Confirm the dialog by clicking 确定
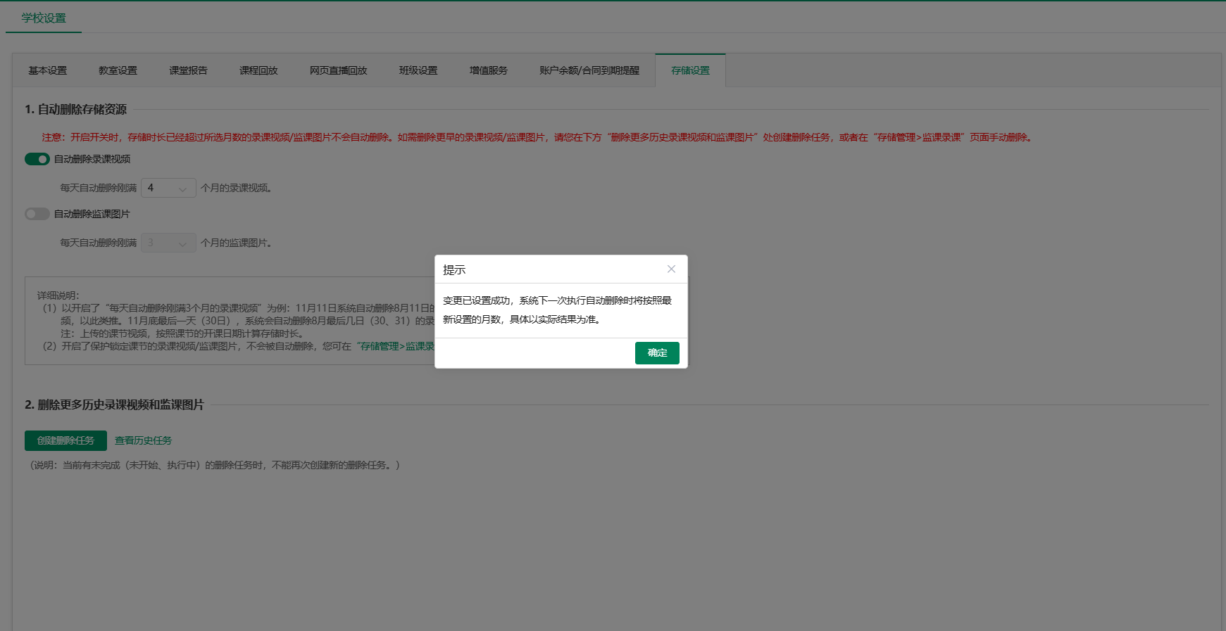 [657, 353]
